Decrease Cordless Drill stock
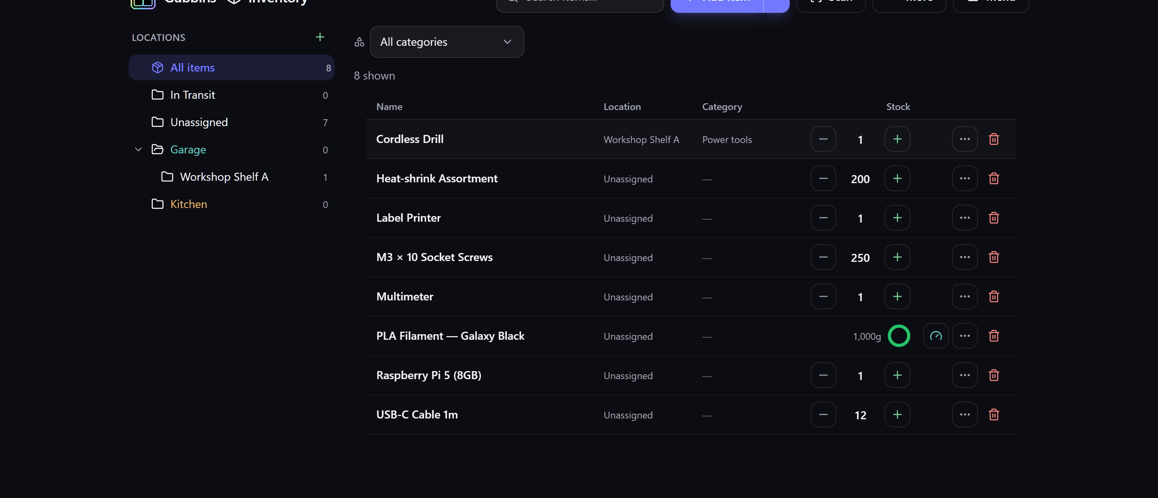This screenshot has width=1158, height=498. pyautogui.click(x=823, y=139)
